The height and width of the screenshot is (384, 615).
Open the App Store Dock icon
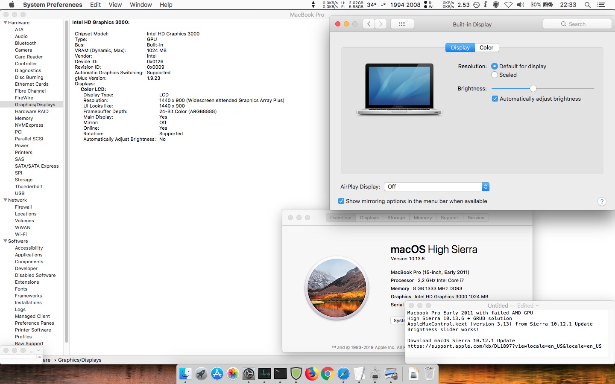[x=217, y=374]
